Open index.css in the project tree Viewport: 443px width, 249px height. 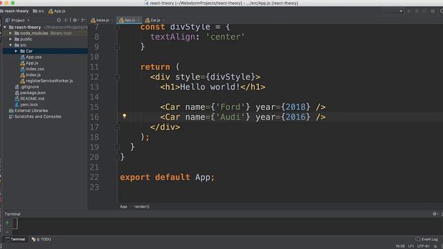coord(35,69)
